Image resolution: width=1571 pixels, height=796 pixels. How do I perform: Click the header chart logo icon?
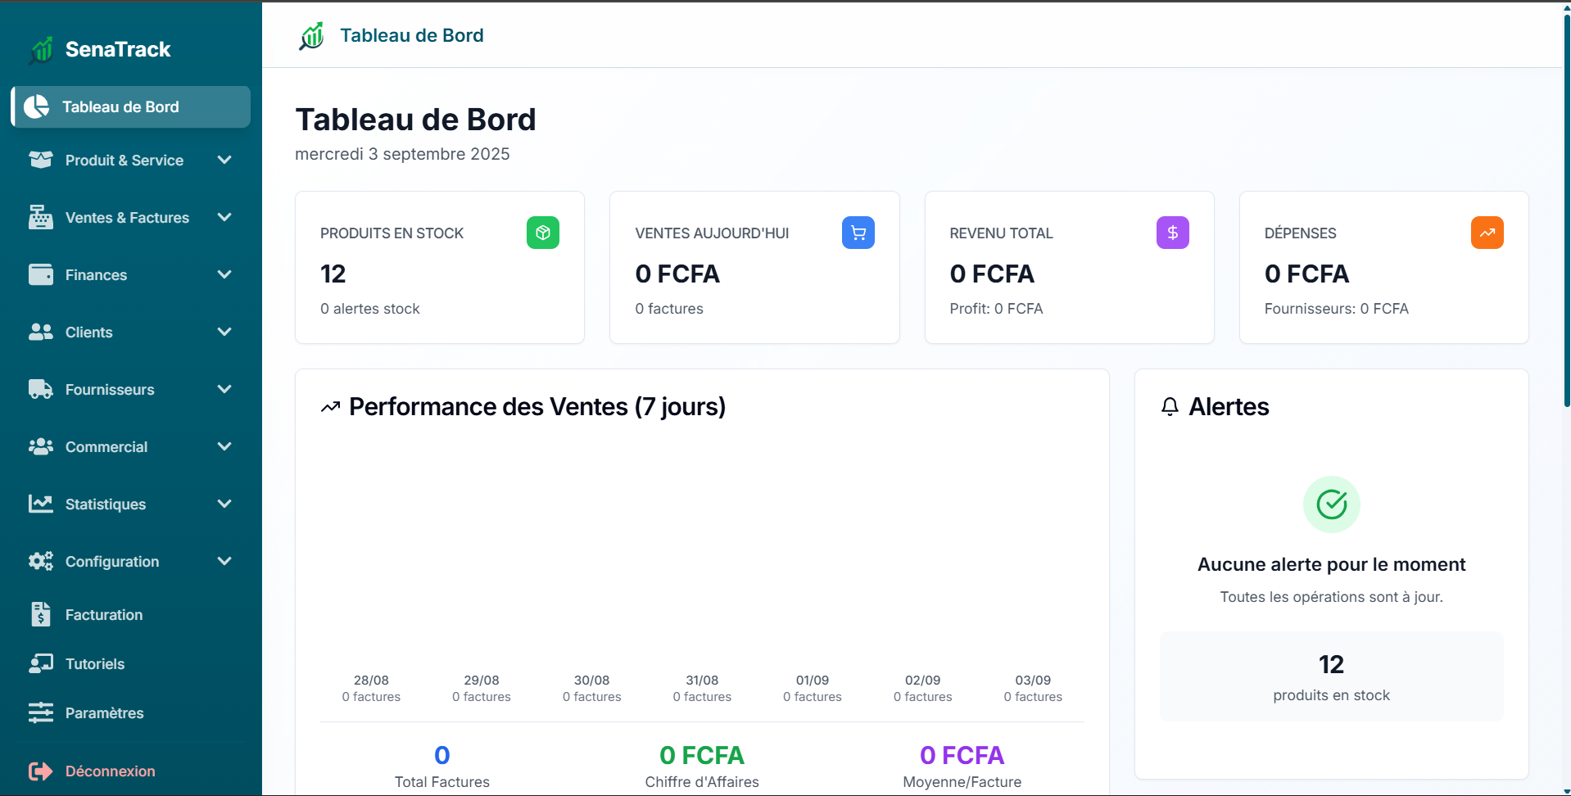click(312, 36)
